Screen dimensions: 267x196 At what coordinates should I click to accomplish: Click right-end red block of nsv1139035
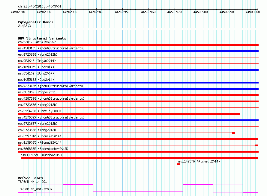coord(257,145)
